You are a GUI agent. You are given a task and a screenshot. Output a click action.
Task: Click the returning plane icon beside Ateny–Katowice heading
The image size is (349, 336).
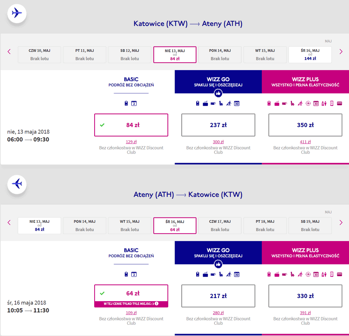click(x=17, y=184)
